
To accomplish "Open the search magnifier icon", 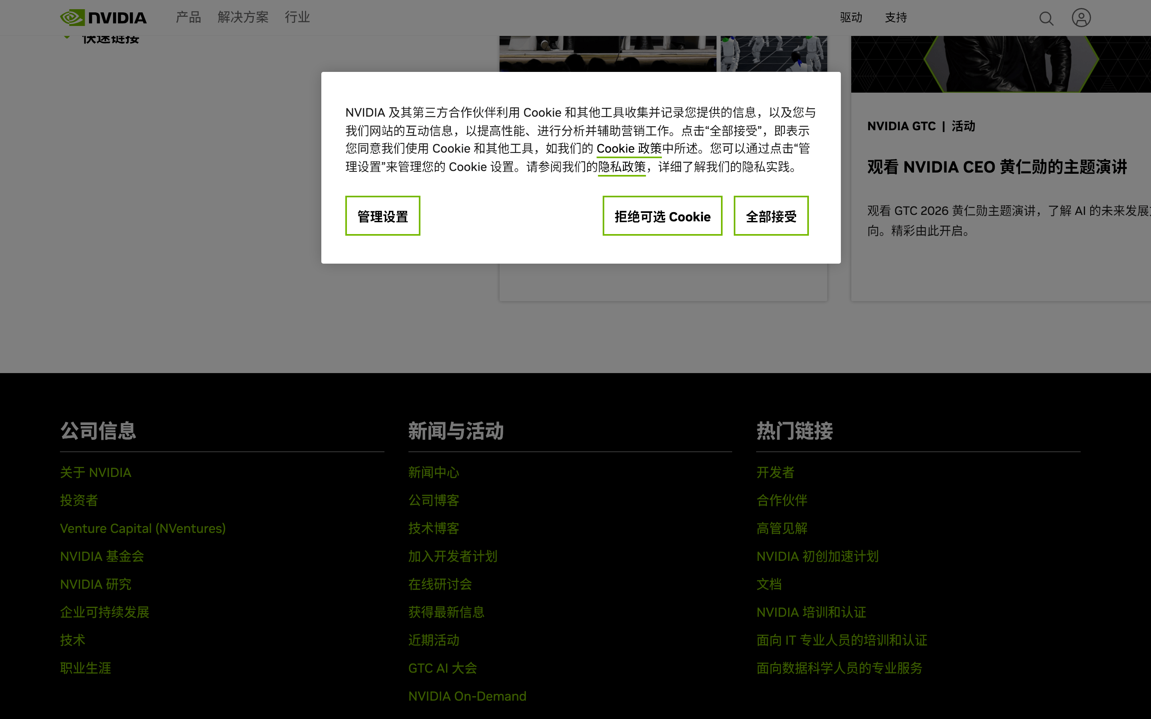I will (1046, 18).
